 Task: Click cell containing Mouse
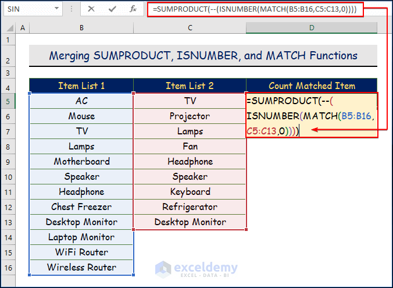(81, 116)
